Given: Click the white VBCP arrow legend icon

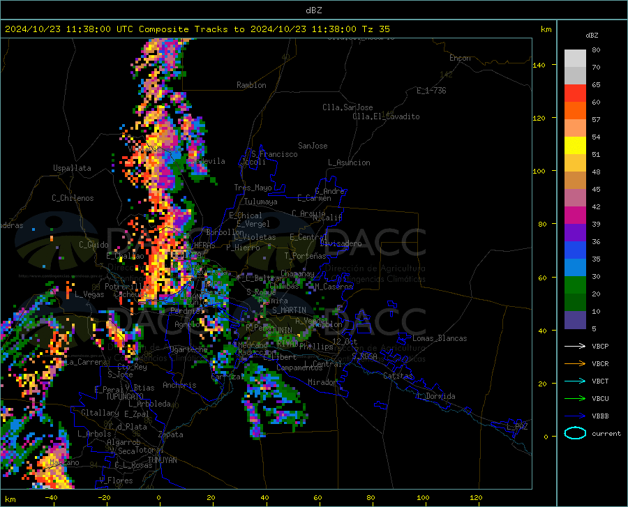Looking at the screenshot, I should tap(575, 346).
